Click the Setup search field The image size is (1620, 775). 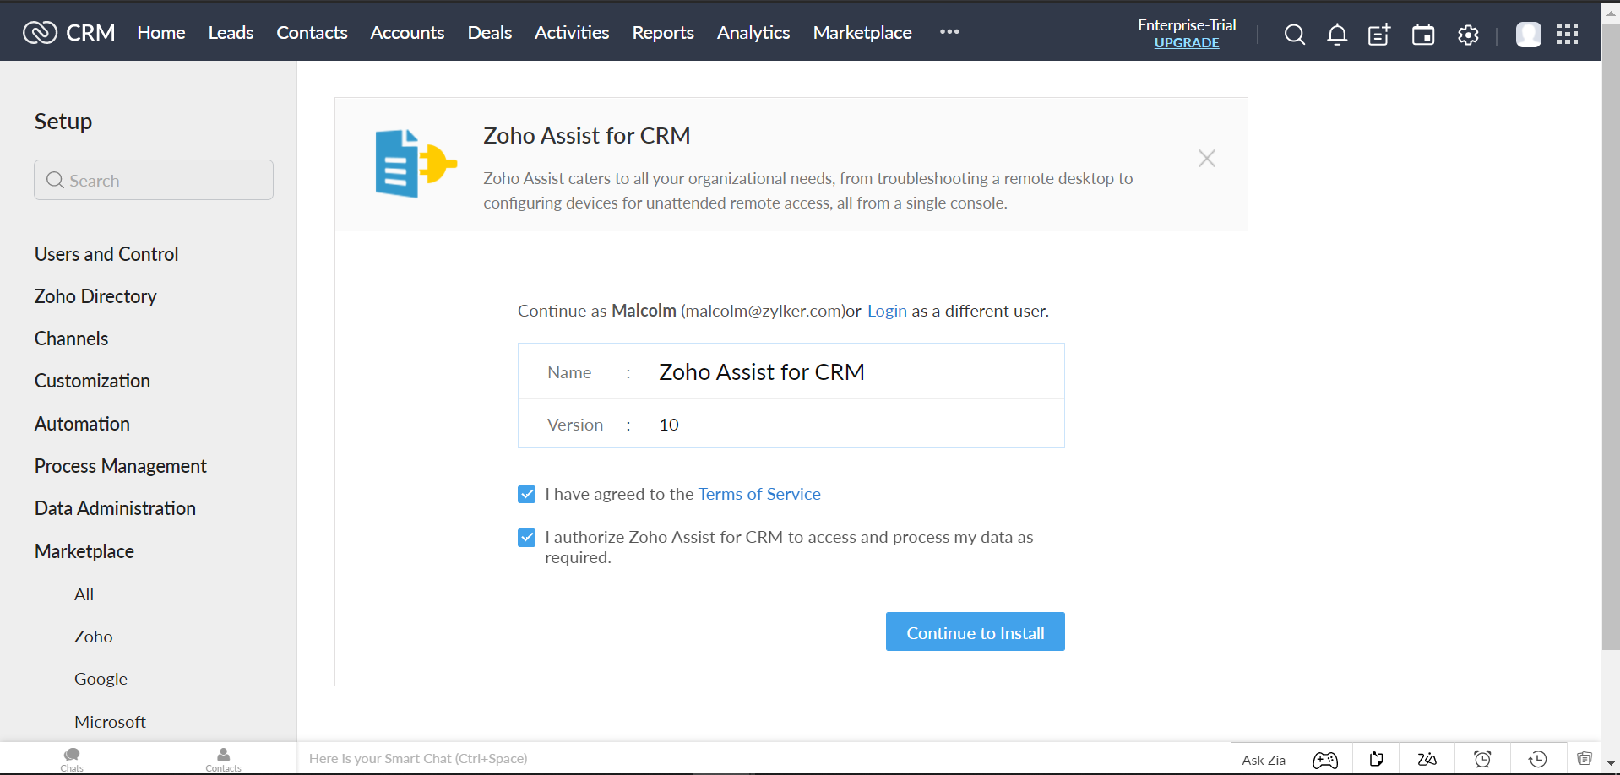(154, 181)
